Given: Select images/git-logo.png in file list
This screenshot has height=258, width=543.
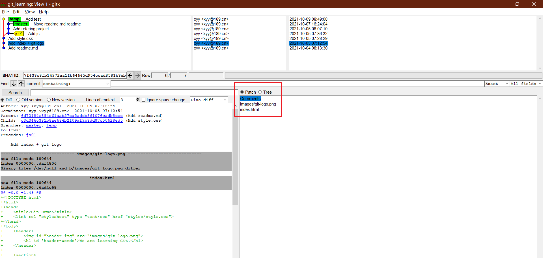Looking at the screenshot, I should 258,104.
